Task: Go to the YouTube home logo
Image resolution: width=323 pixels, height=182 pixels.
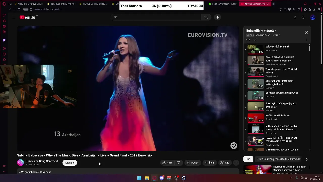Action: coord(28,17)
